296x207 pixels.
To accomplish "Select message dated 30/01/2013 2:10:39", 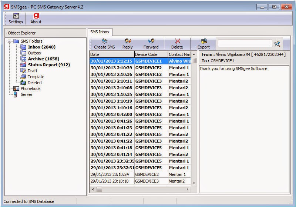I will pyautogui.click(x=140, y=68).
